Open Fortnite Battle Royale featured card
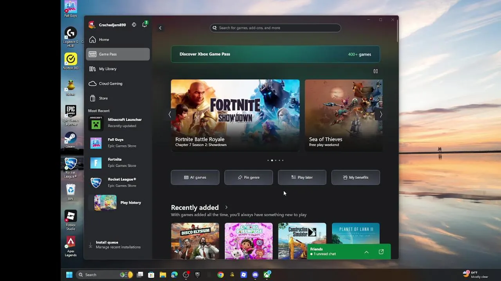This screenshot has height=281, width=501. 235,115
